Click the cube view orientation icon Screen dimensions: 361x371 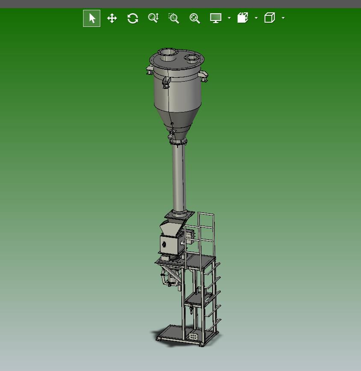[x=269, y=18]
